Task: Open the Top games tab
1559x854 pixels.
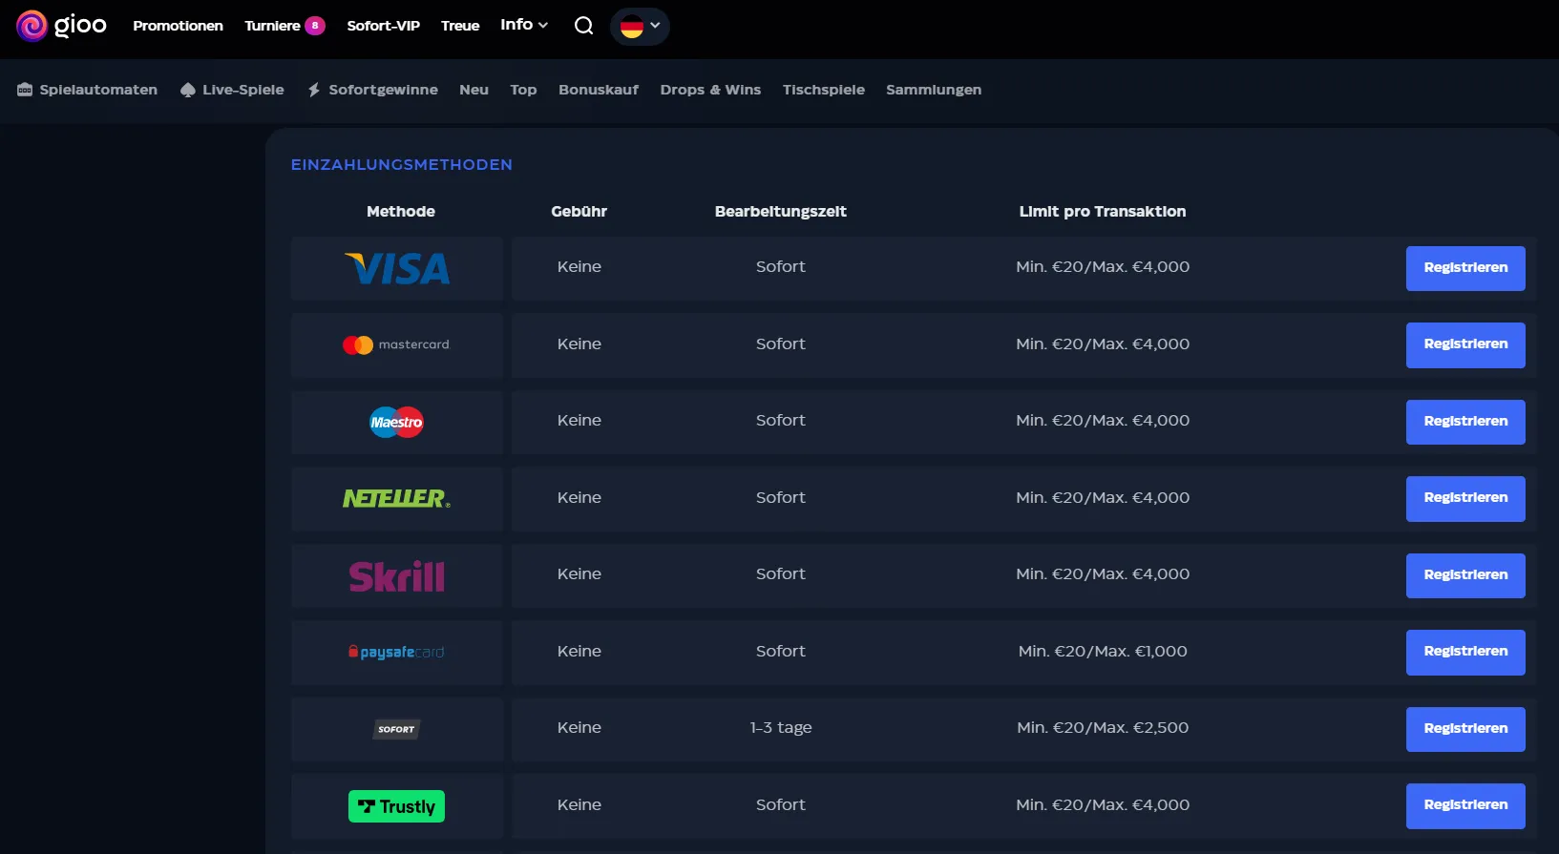Action: 523,90
